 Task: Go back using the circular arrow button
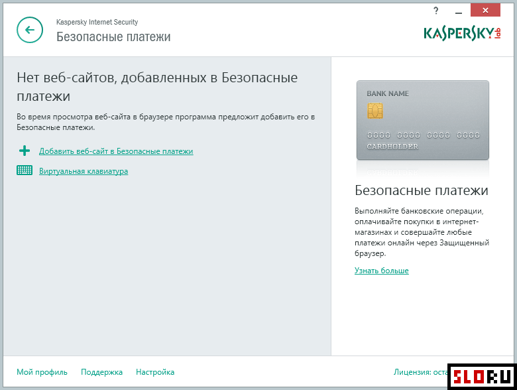pos(30,30)
